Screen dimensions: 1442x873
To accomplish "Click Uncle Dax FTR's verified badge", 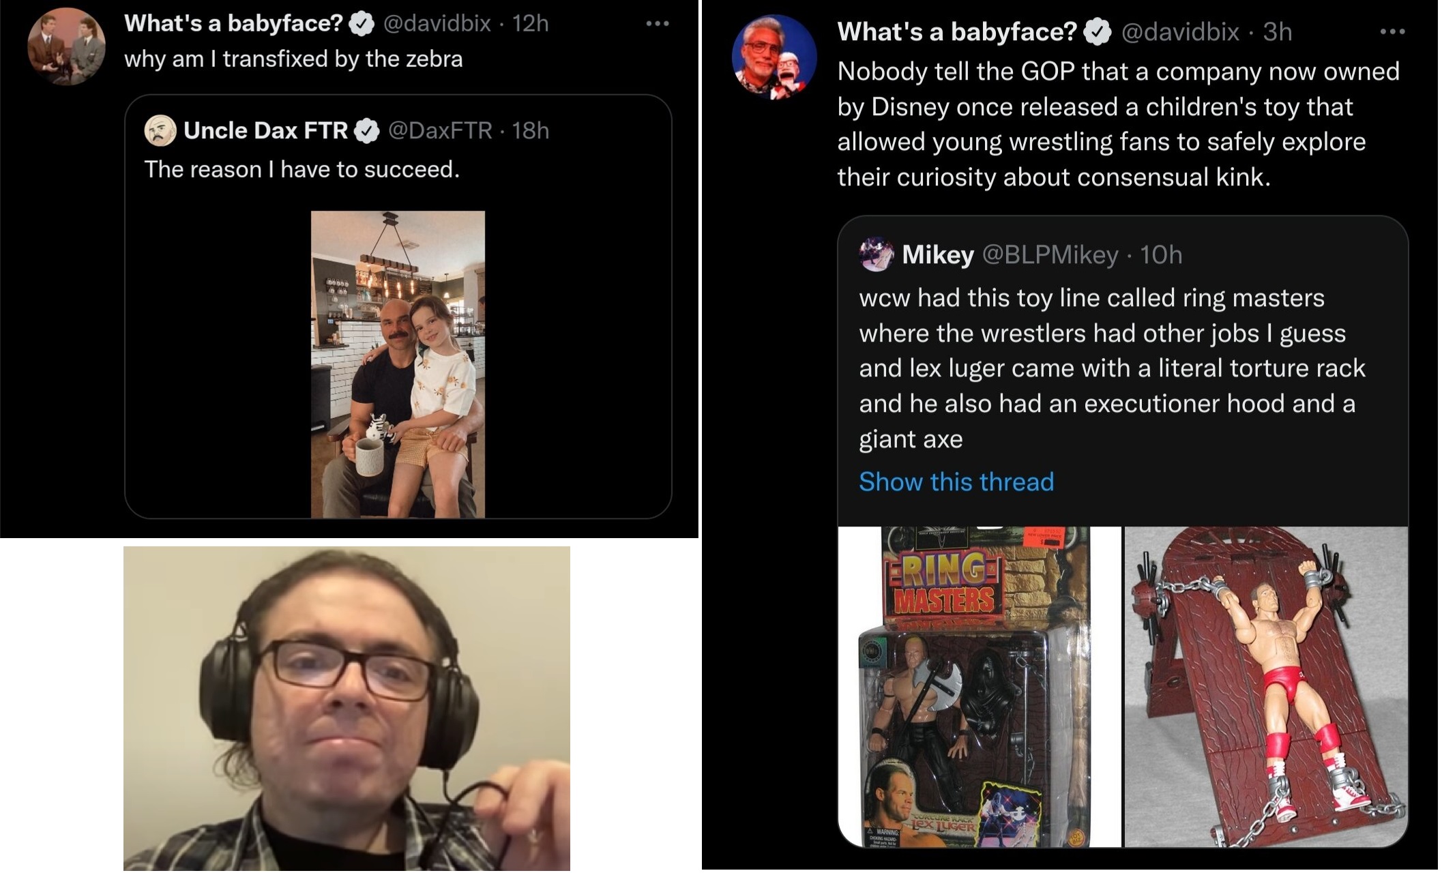I will pos(367,130).
